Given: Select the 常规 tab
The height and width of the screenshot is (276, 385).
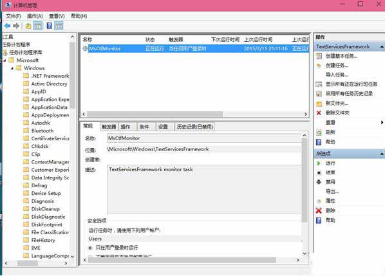Looking at the screenshot, I should pyautogui.click(x=90, y=126).
